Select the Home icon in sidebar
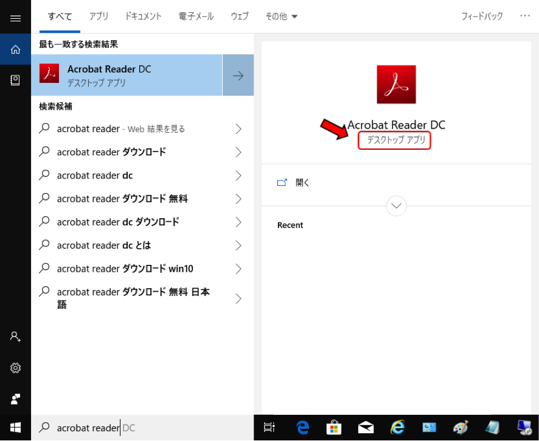This screenshot has height=441, width=539. (15, 49)
